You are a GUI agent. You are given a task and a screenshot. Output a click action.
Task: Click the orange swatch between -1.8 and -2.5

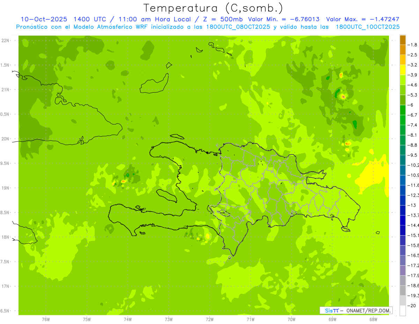pos(403,50)
